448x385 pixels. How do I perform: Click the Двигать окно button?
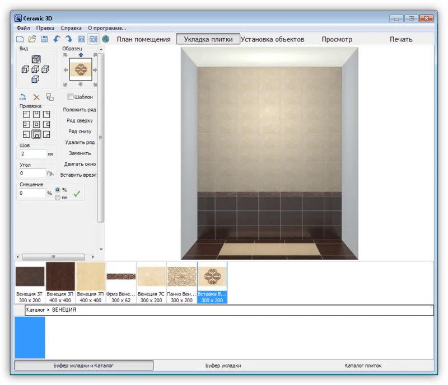[80, 164]
